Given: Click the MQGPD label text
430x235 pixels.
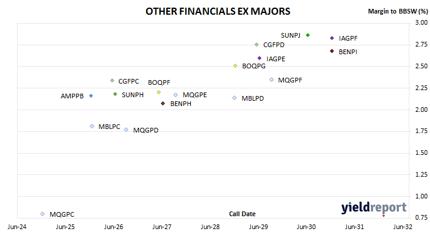Looking at the screenshot, I should click(x=145, y=130).
